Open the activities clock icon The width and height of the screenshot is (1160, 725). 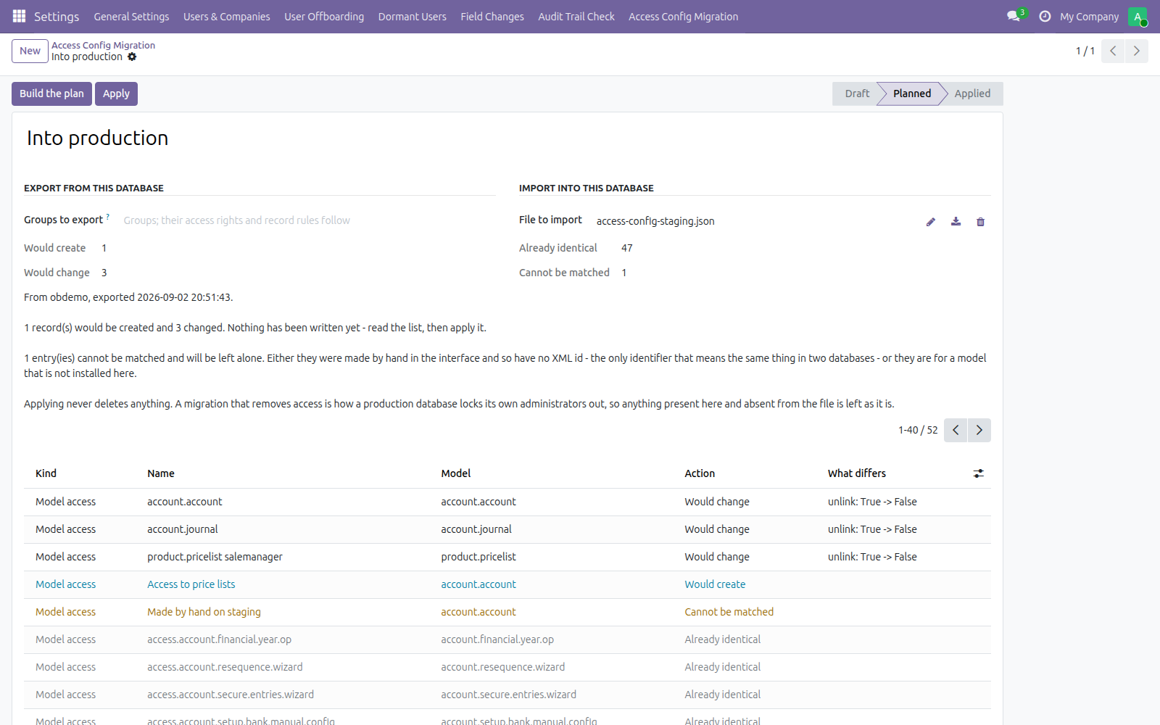1045,16
